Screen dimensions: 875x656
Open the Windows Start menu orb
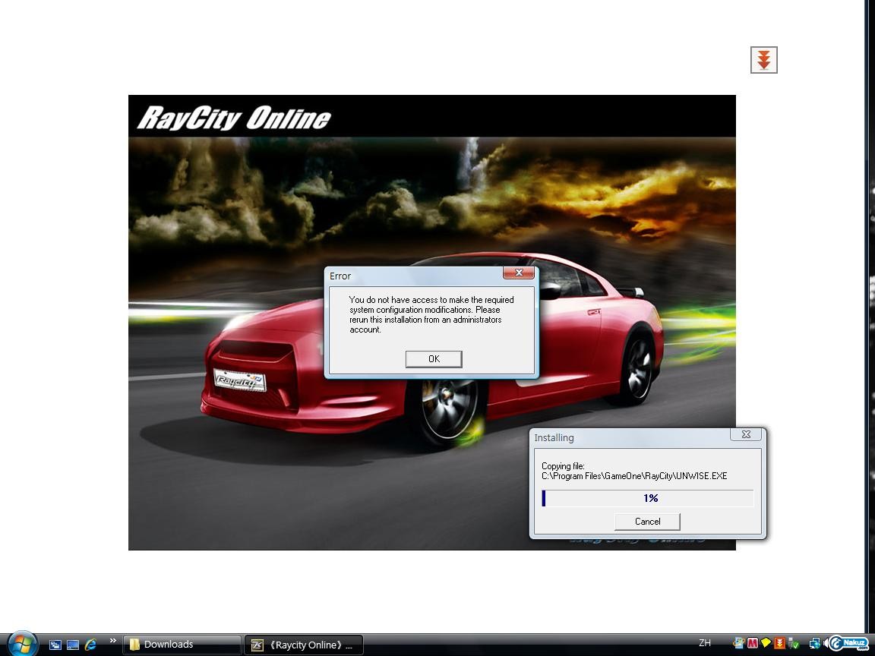pyautogui.click(x=22, y=645)
